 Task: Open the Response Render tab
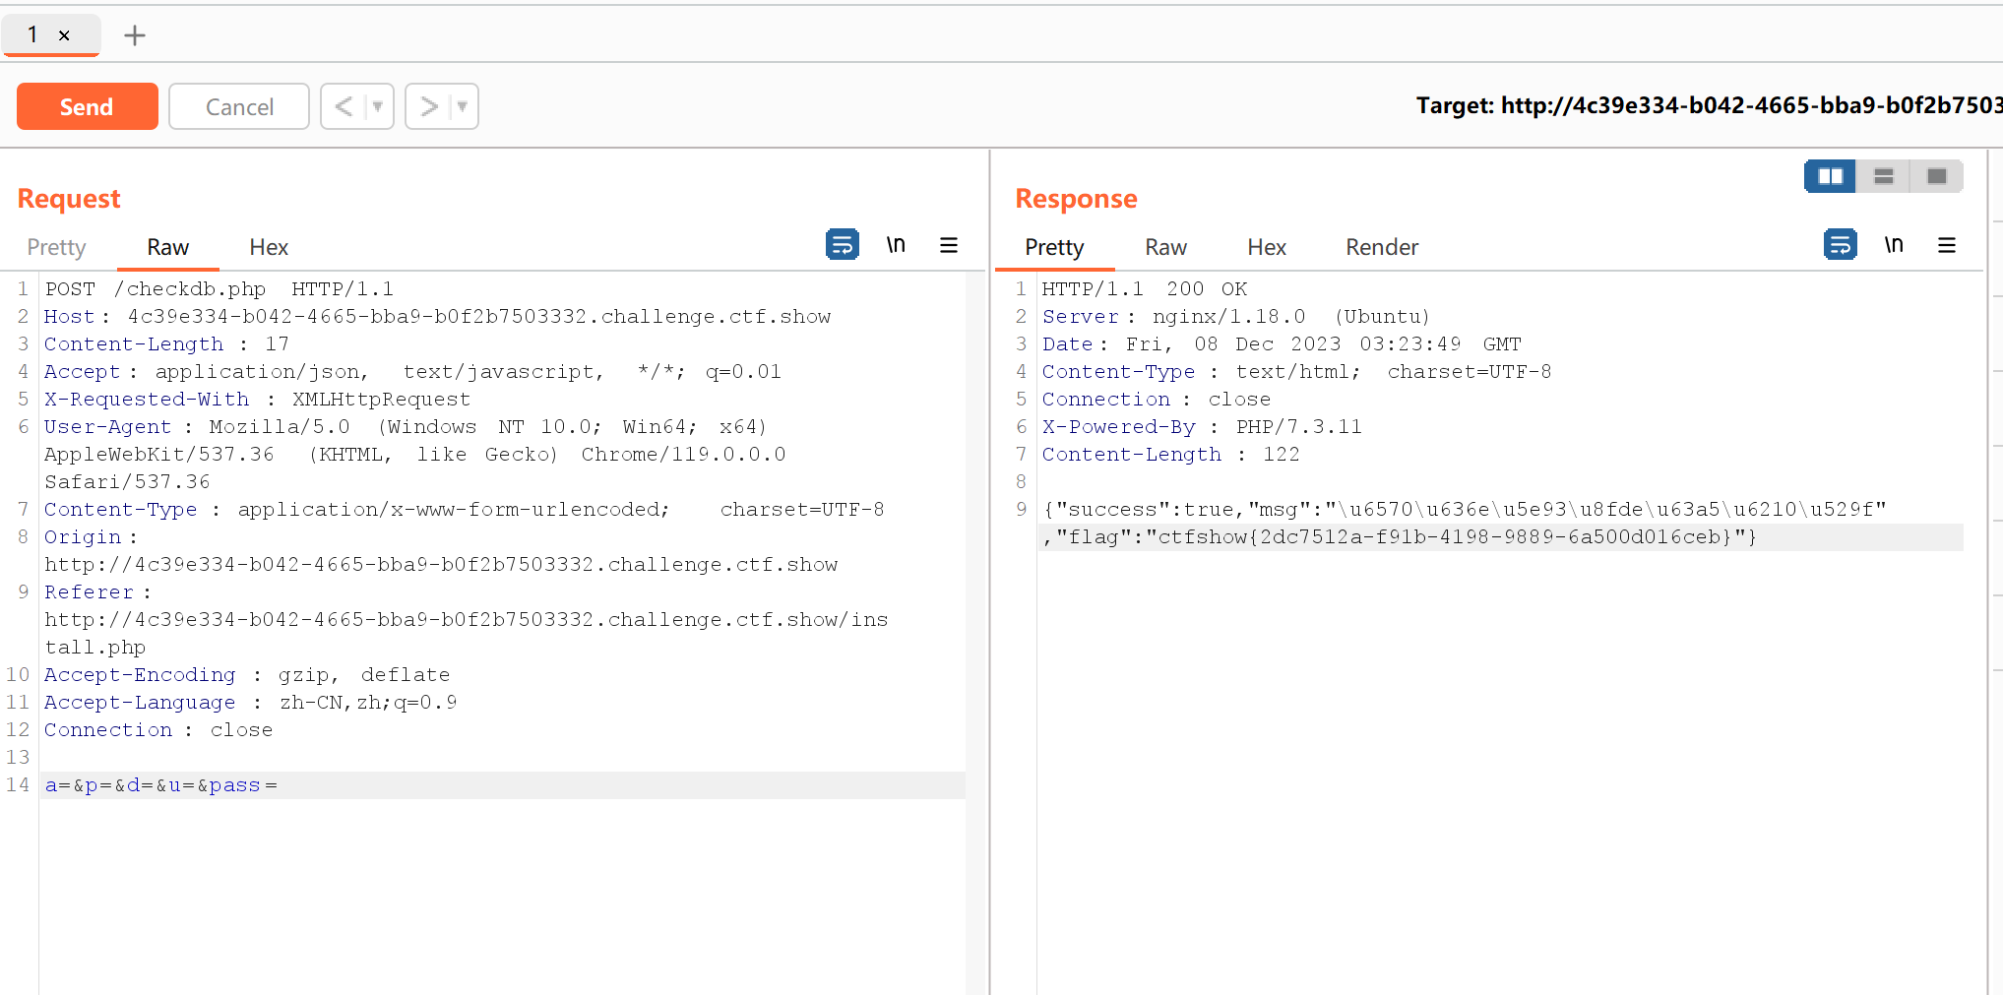click(1382, 247)
